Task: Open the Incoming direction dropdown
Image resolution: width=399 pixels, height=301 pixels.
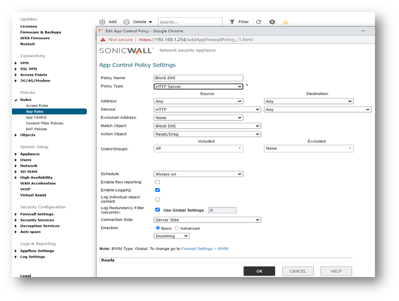Action: (x=171, y=236)
